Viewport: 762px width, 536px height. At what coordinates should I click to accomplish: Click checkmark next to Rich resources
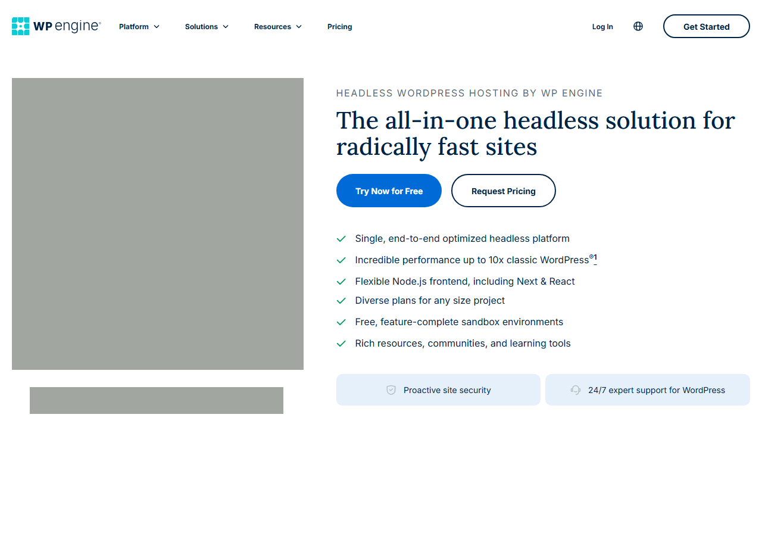tap(341, 344)
